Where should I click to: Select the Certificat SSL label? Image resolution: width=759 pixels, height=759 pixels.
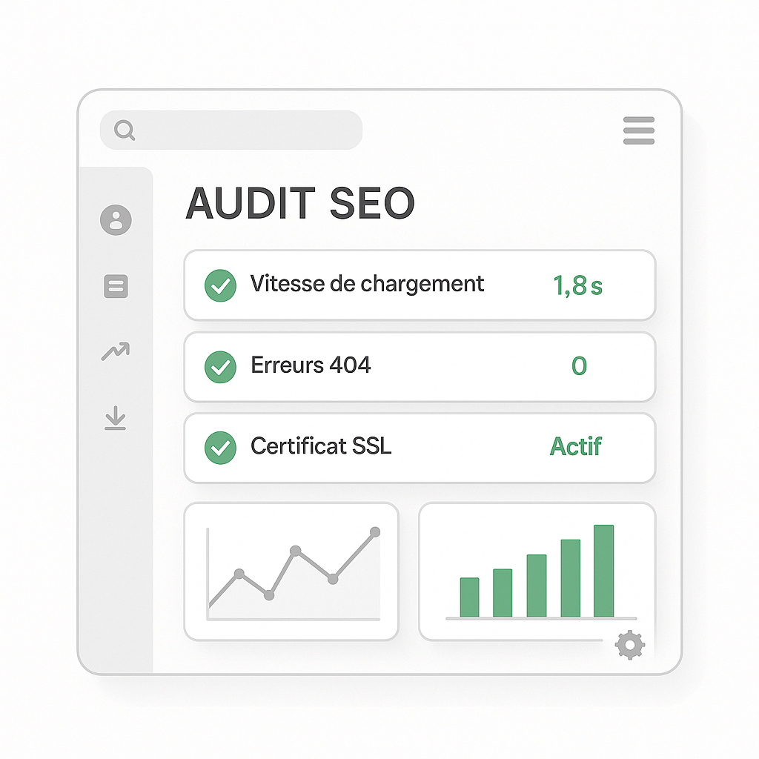click(321, 445)
